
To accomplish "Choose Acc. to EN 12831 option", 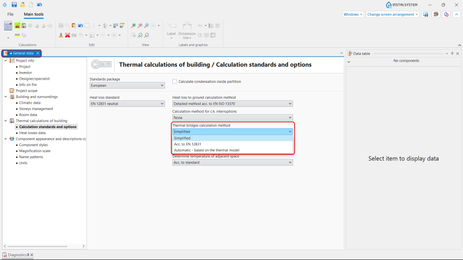I will click(188, 144).
